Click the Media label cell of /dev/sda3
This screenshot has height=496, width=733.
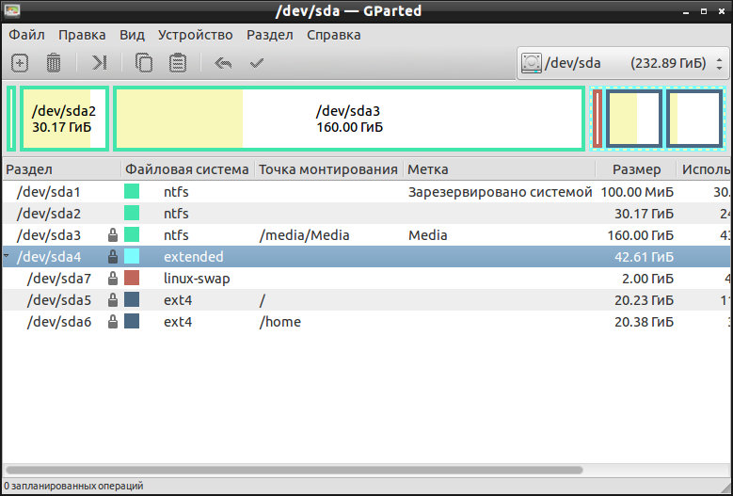tap(428, 235)
